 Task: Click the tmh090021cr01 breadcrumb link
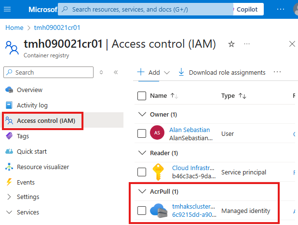[x=57, y=27]
